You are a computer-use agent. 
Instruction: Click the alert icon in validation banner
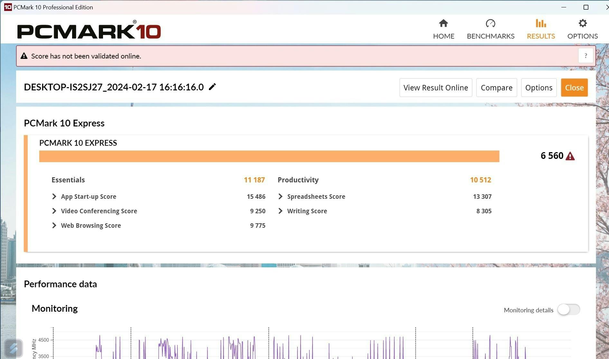24,56
